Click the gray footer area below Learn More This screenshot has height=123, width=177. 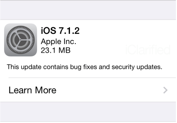tap(88, 112)
